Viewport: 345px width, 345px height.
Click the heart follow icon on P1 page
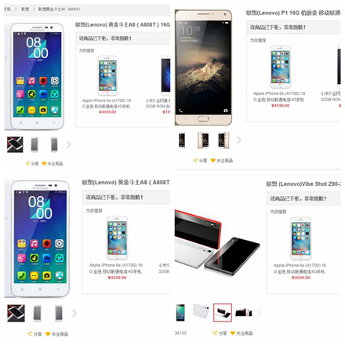click(213, 160)
